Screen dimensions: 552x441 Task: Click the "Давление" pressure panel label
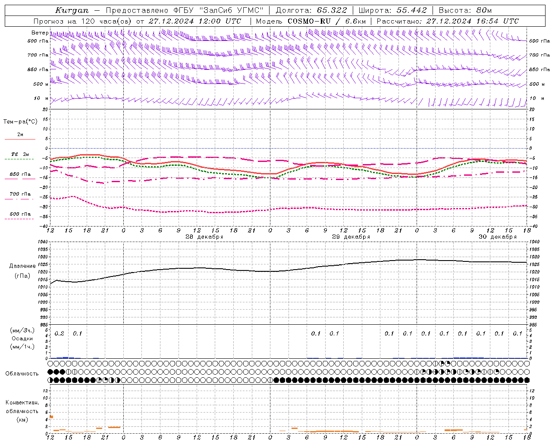(22, 266)
